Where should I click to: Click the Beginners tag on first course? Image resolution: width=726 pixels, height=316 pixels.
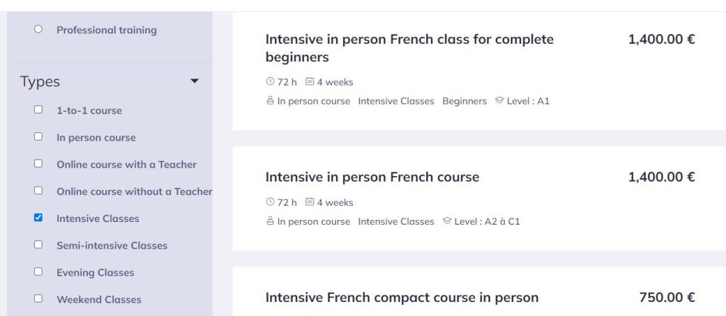coord(464,101)
